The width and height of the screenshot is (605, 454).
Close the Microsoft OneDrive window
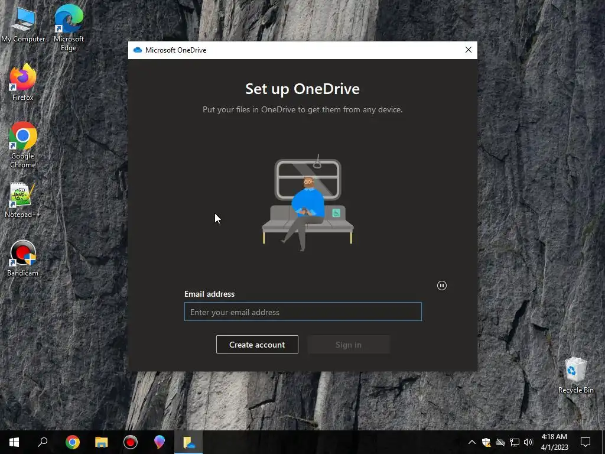click(469, 50)
